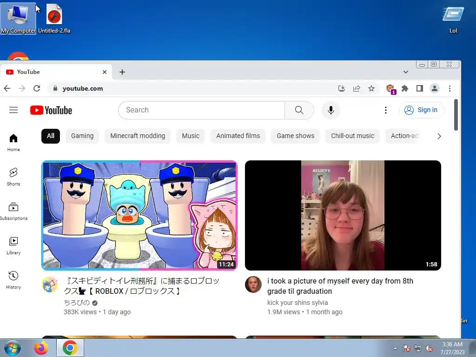The width and height of the screenshot is (476, 357).
Task: Go to Home in sidebar
Action: pyautogui.click(x=13, y=143)
